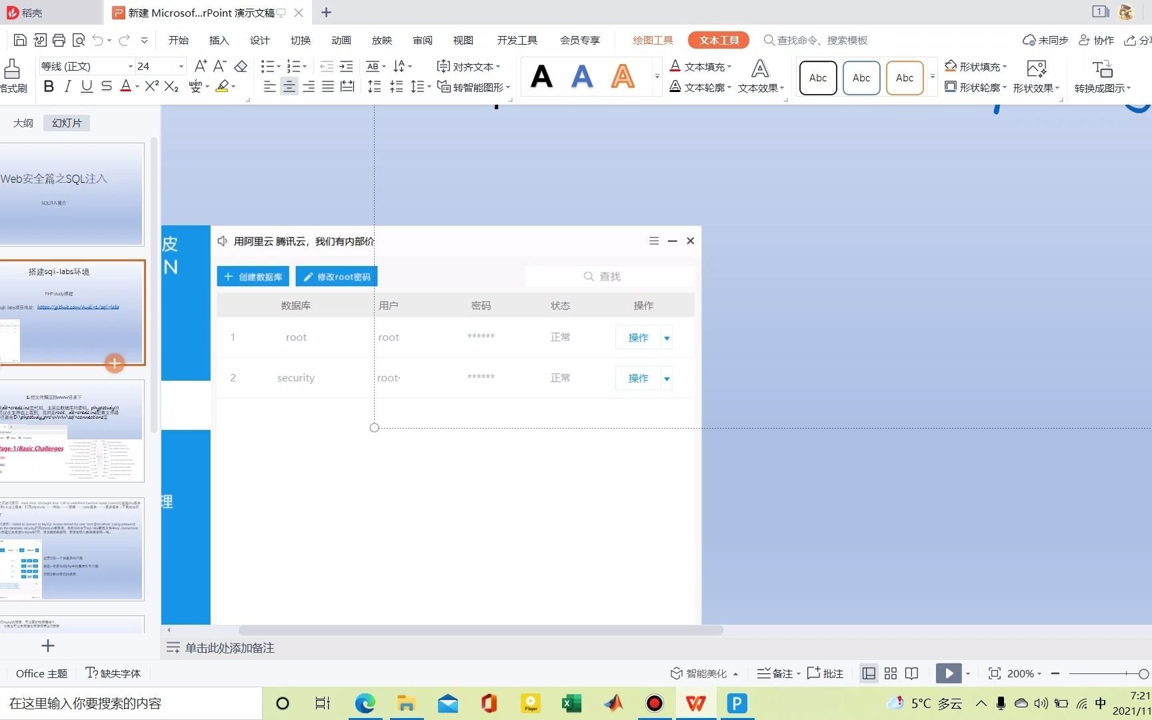Justify text alignment
The width and height of the screenshot is (1152, 720).
point(327,86)
